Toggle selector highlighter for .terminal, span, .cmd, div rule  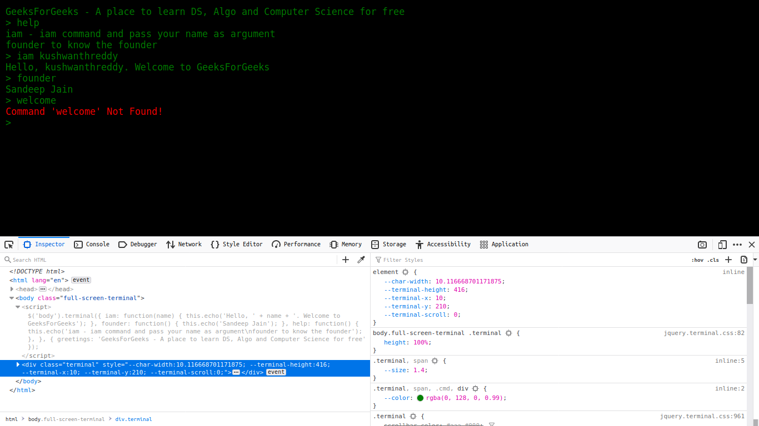coord(476,389)
